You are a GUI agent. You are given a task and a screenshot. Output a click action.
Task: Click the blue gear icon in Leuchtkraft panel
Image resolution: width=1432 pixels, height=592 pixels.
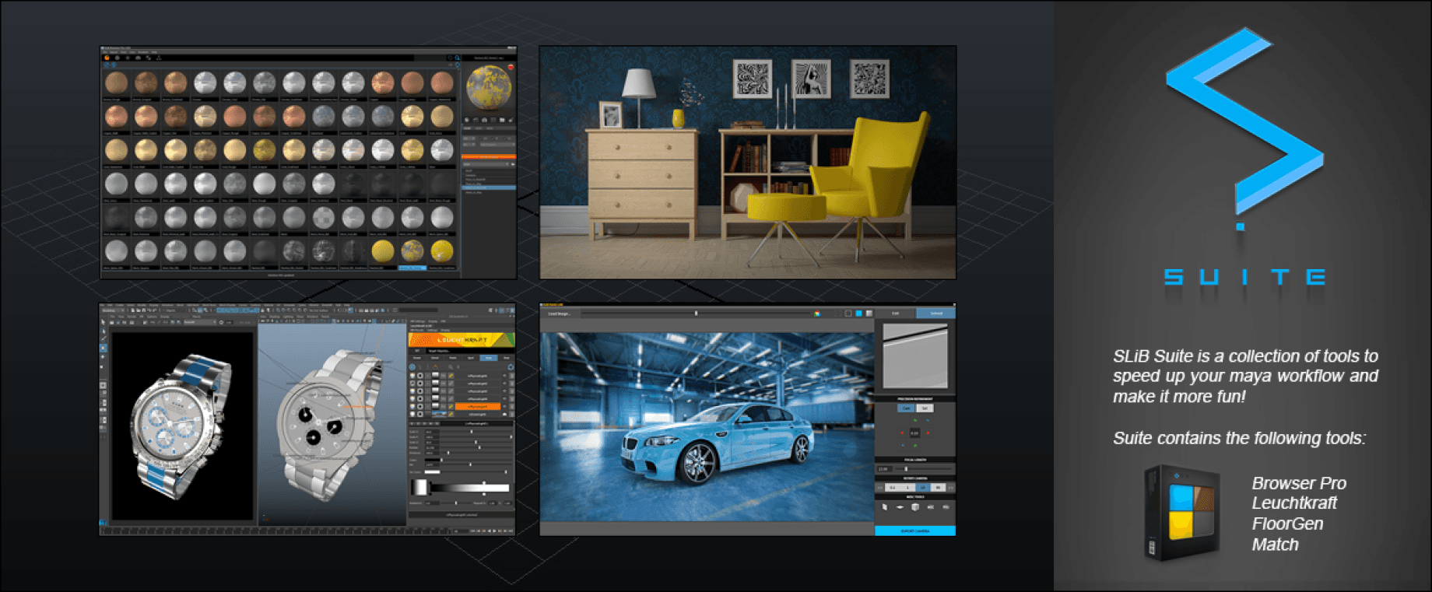tap(511, 367)
